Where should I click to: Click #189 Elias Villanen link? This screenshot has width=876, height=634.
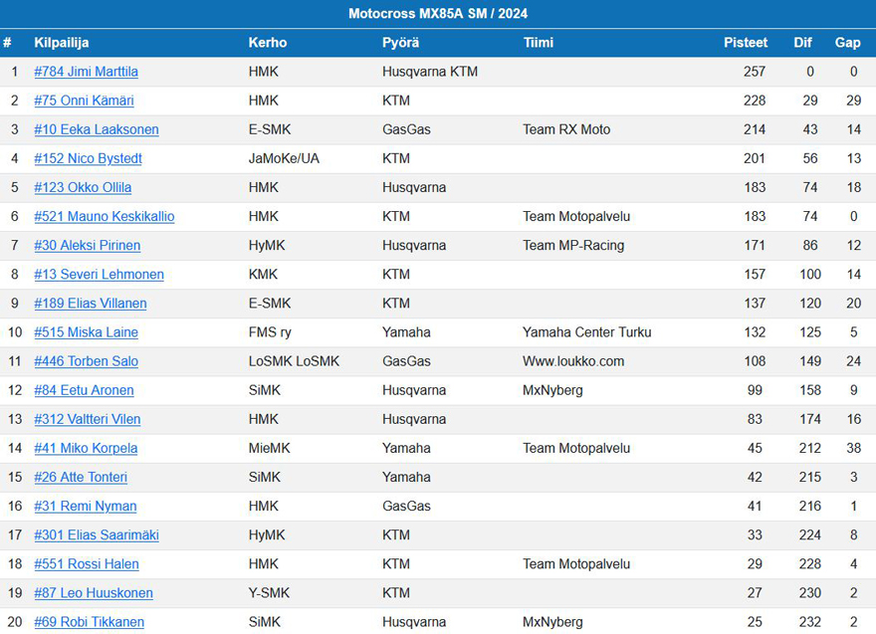[91, 304]
